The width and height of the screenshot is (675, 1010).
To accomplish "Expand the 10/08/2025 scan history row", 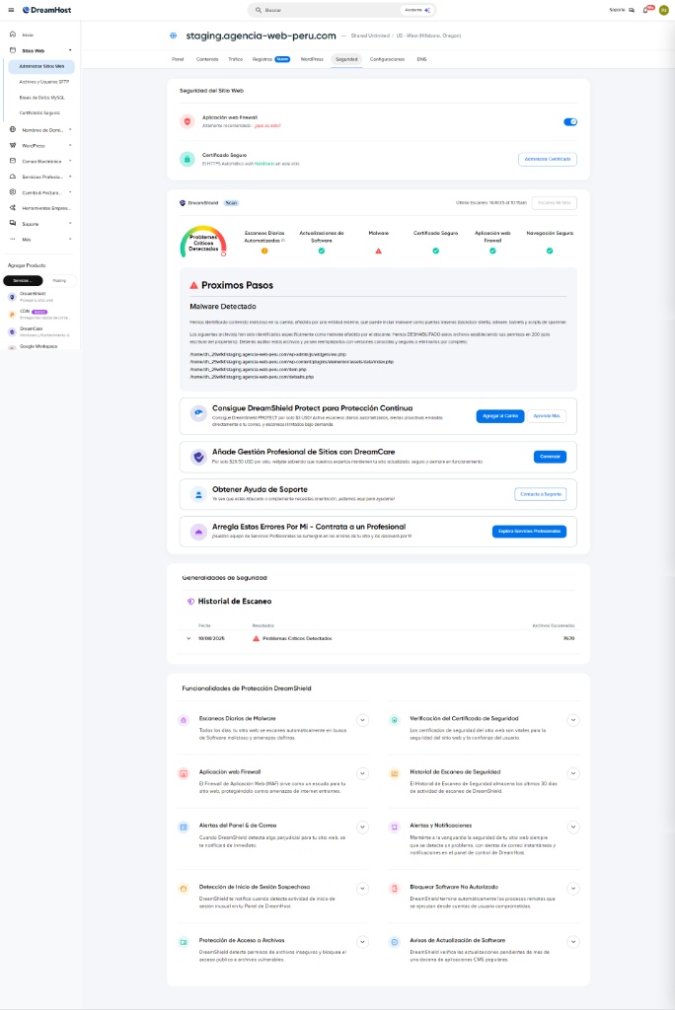I will [187, 638].
